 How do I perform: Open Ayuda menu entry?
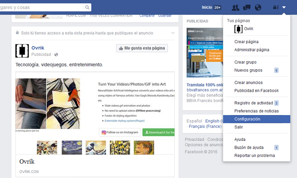(240, 139)
